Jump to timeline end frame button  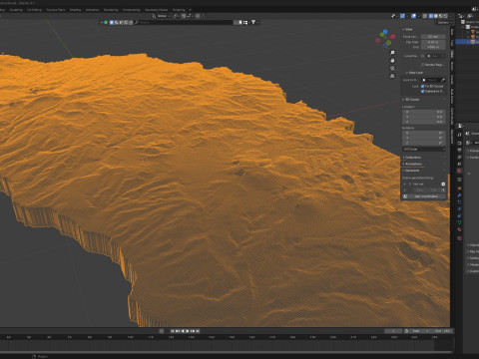click(198, 331)
